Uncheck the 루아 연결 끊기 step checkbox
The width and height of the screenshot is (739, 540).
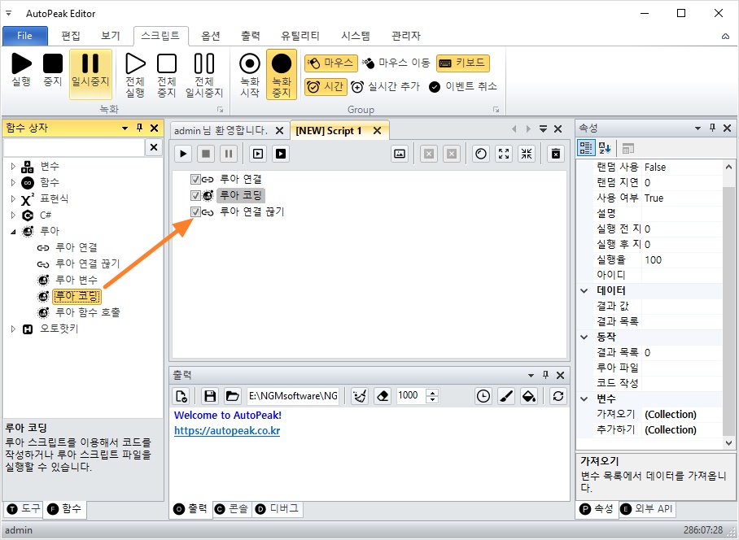tap(195, 212)
